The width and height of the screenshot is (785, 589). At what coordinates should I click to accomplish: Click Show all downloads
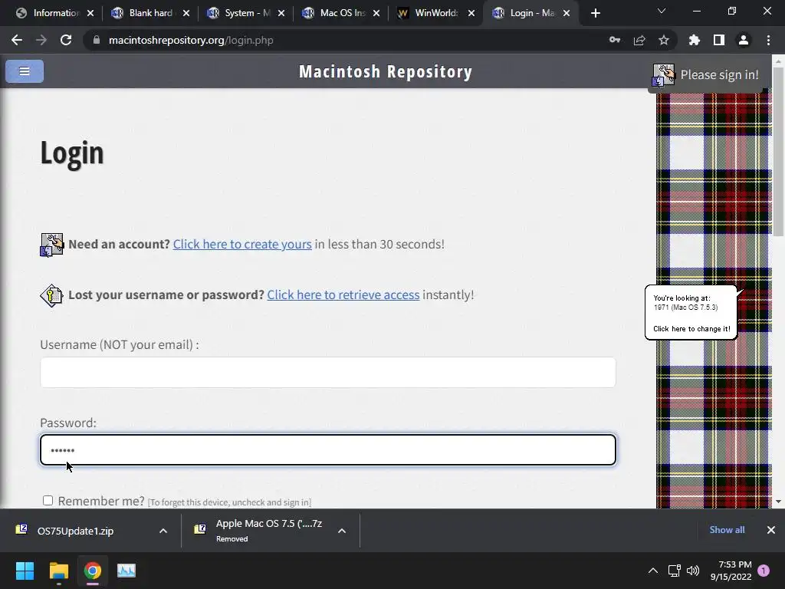[727, 530]
